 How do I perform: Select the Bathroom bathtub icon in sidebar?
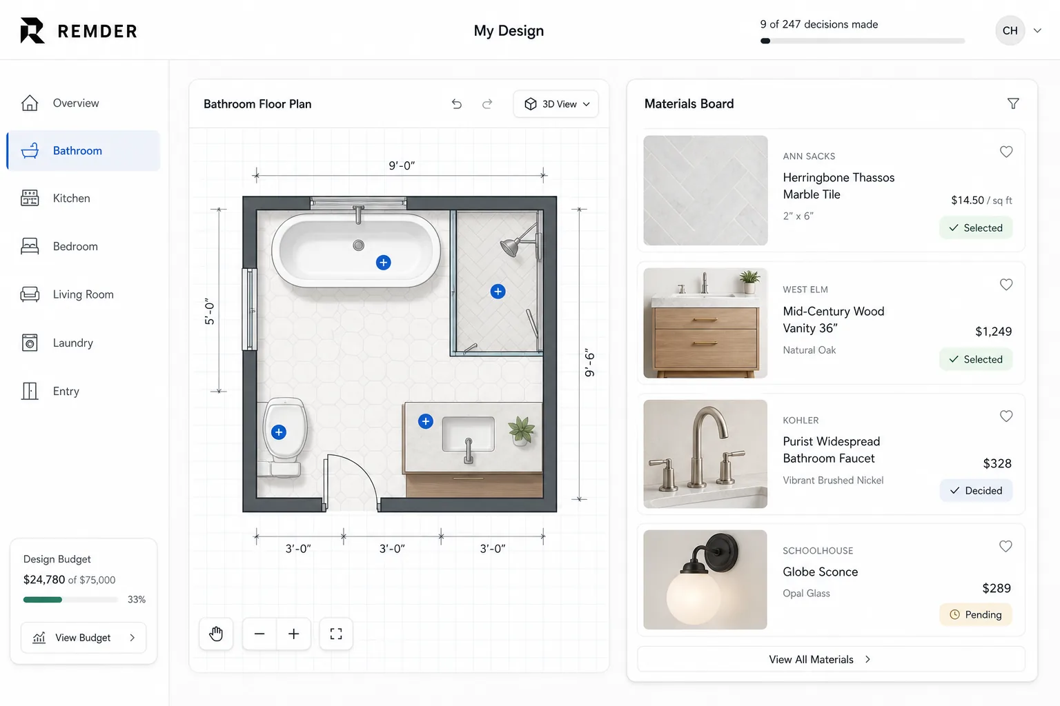[30, 150]
